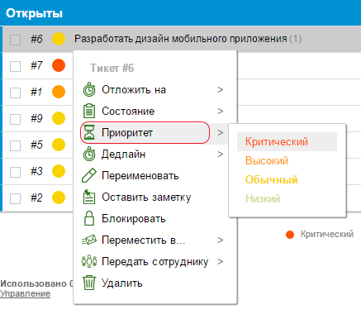Tick the checkbox for ticket #2

point(15,198)
